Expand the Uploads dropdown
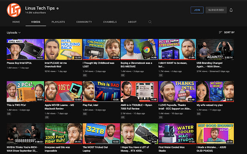247x154 pixels. pyautogui.click(x=14, y=33)
